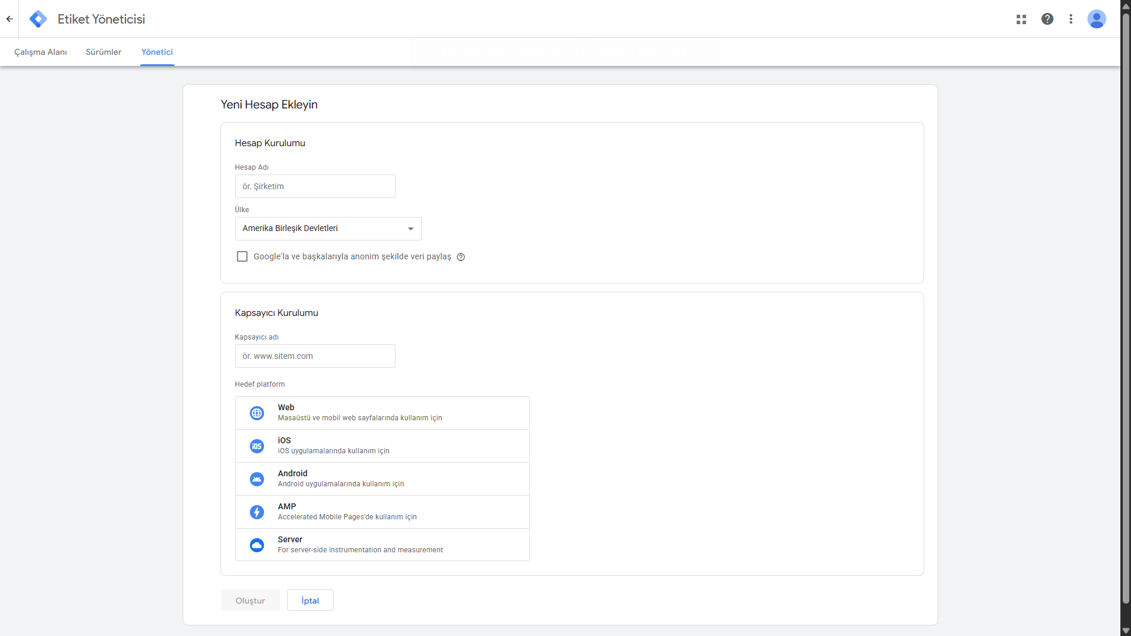Click the İptal button
The width and height of the screenshot is (1131, 636).
tap(310, 600)
